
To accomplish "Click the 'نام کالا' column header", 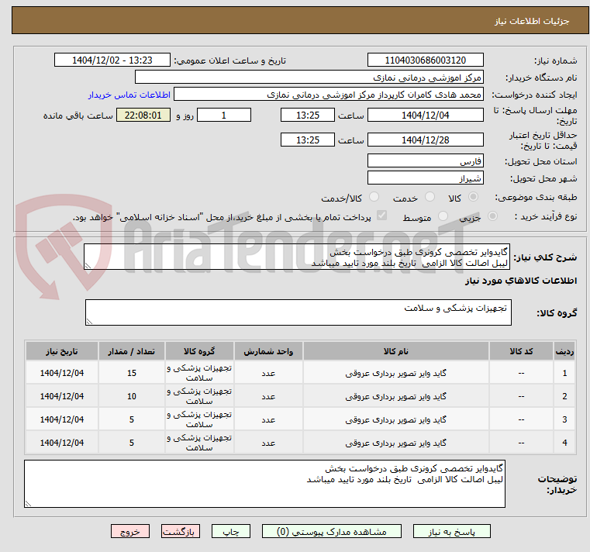I will [396, 351].
